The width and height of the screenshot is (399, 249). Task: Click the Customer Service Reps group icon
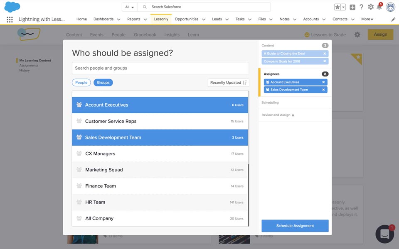(79, 121)
